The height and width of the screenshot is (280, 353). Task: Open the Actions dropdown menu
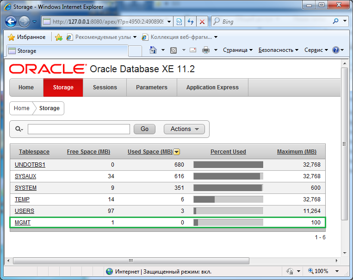click(185, 129)
